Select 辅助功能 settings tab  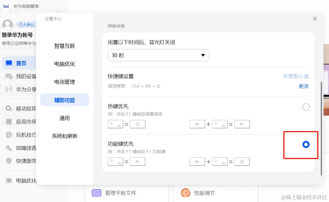pos(65,100)
